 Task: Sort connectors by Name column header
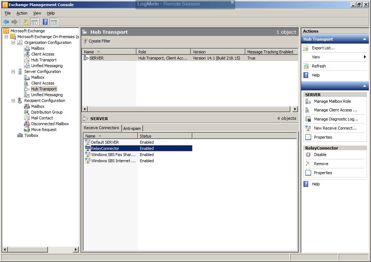click(x=110, y=136)
